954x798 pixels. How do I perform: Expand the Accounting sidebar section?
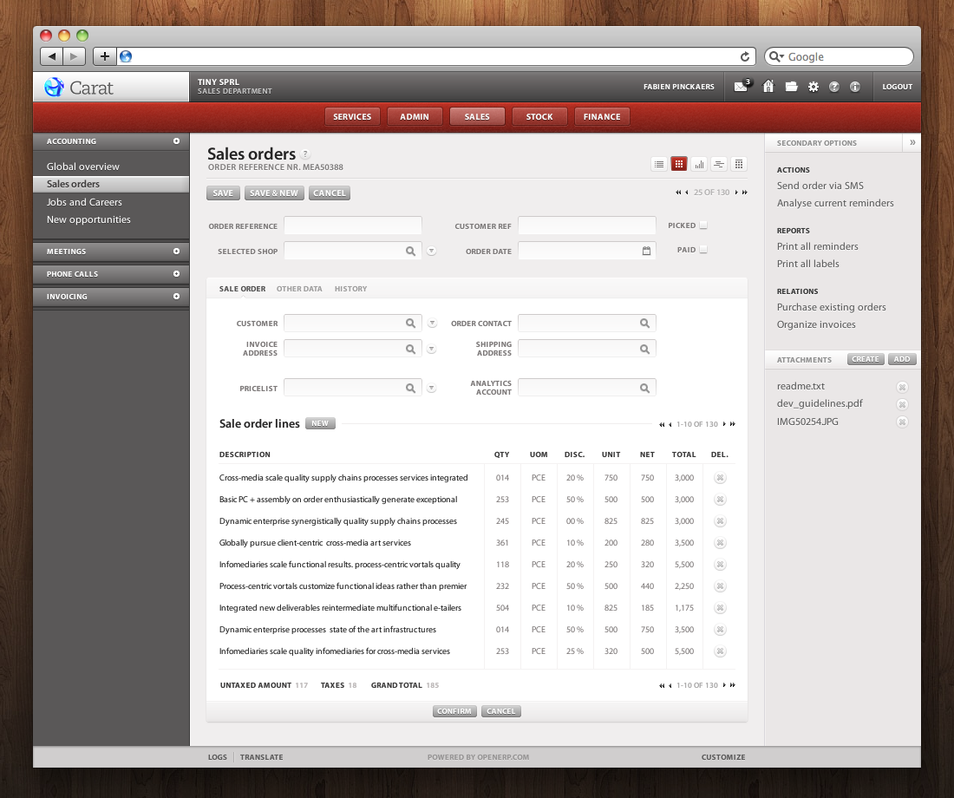pyautogui.click(x=176, y=141)
